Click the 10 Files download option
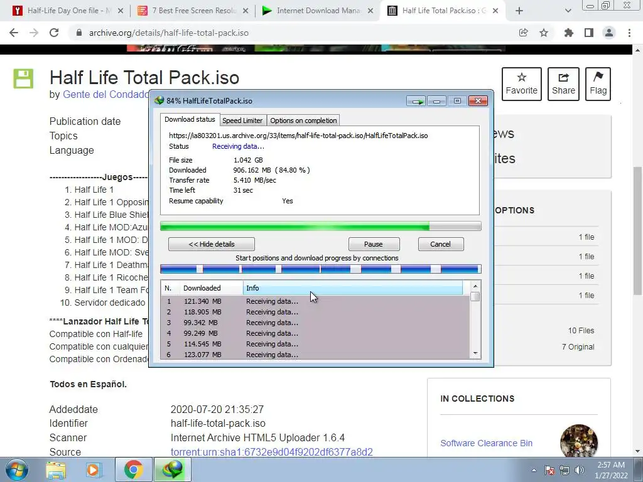This screenshot has height=482, width=643. coord(581,331)
